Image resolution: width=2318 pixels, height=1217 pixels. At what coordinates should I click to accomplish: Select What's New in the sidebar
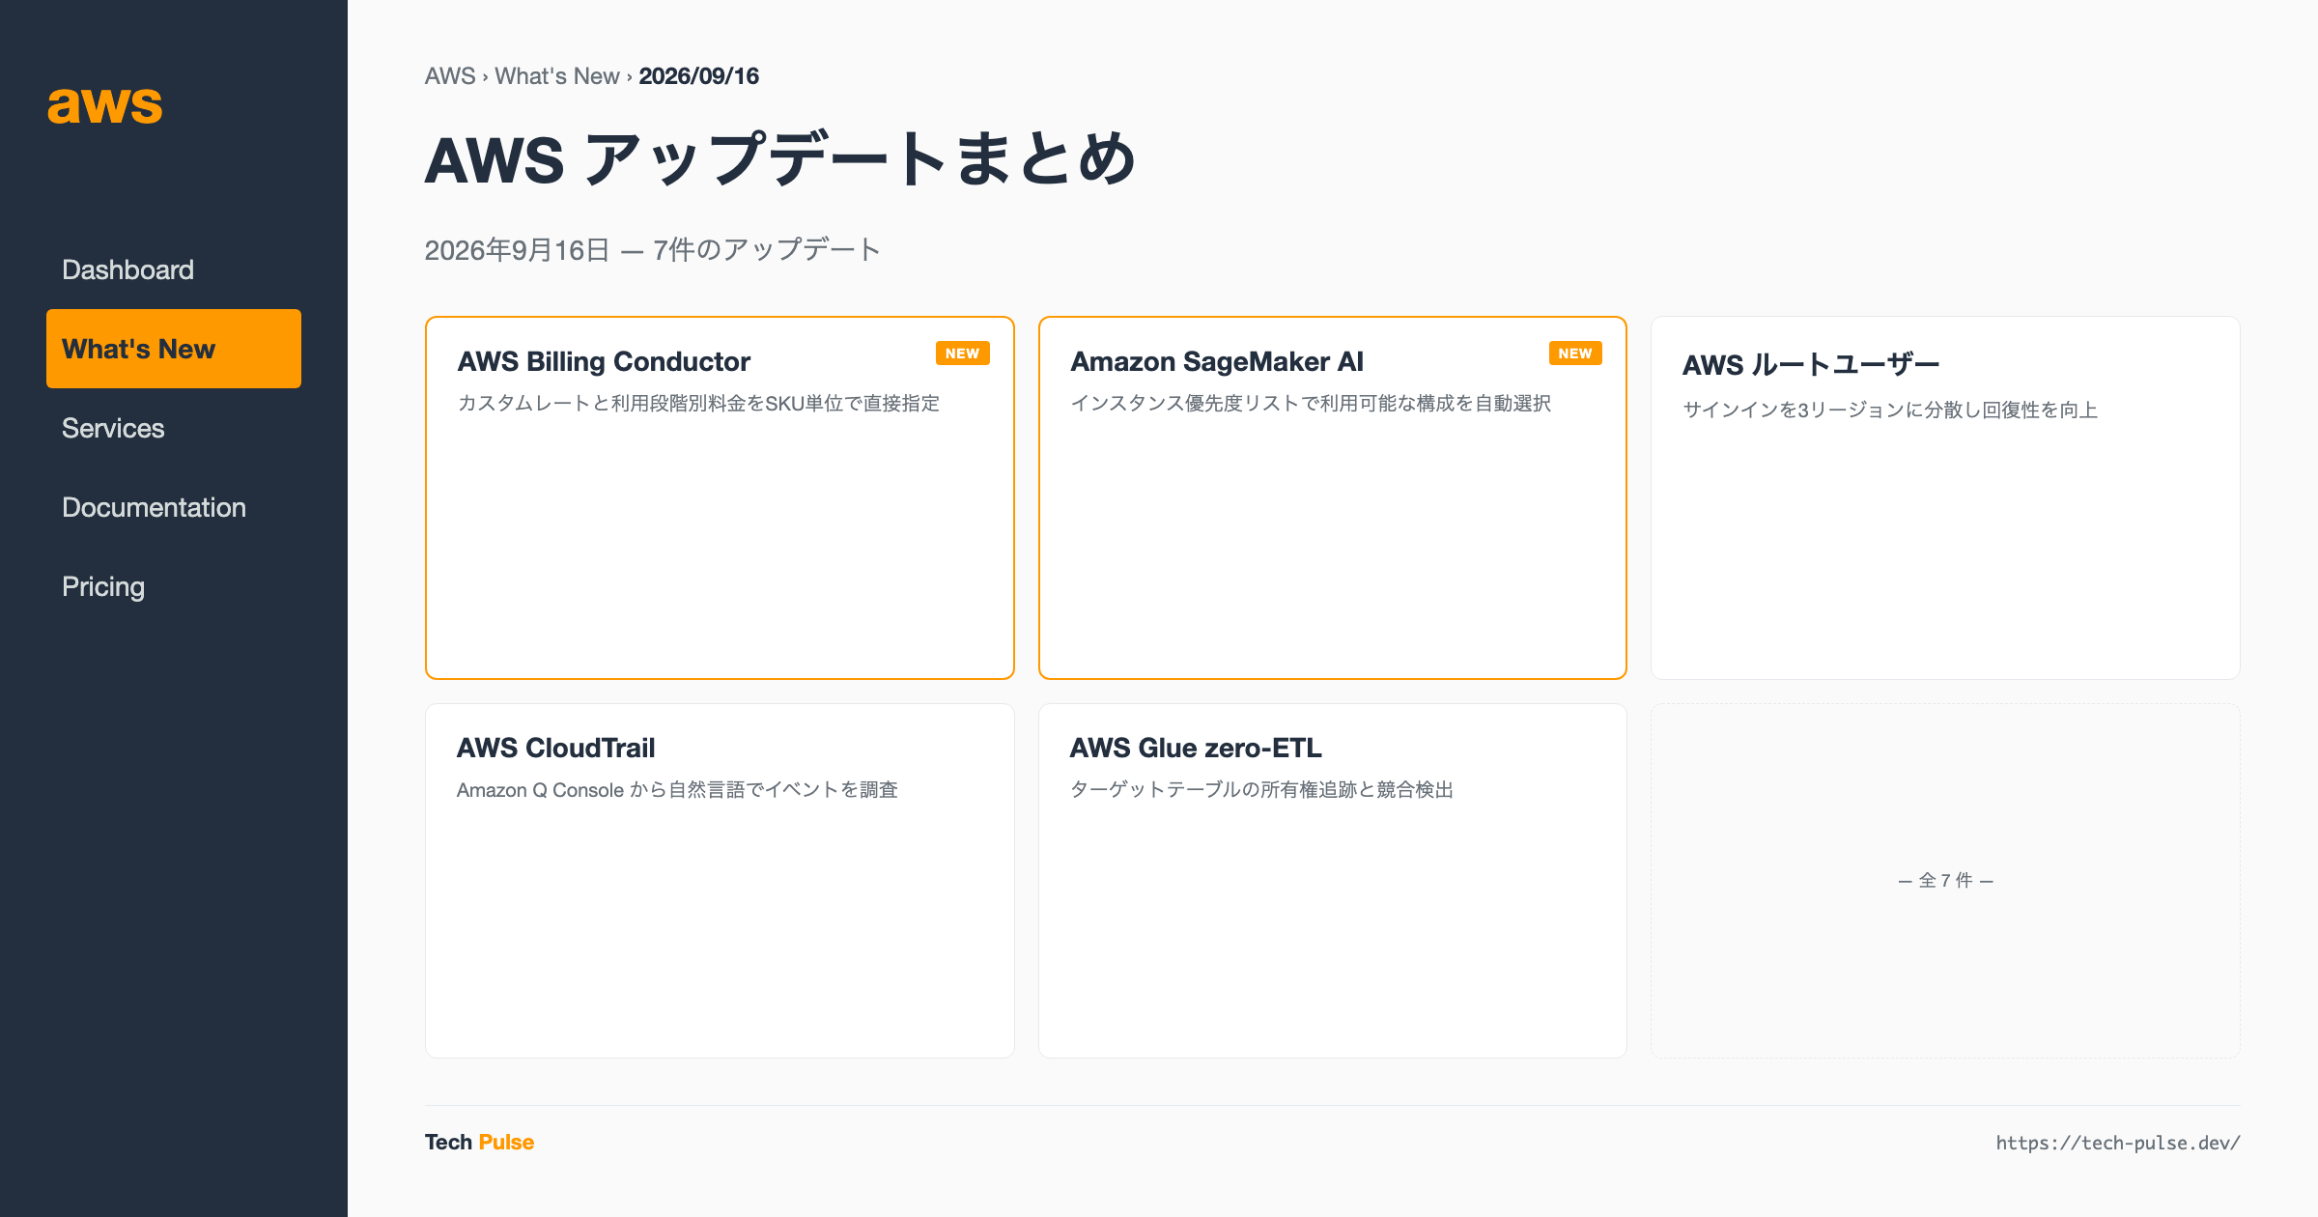click(x=174, y=349)
